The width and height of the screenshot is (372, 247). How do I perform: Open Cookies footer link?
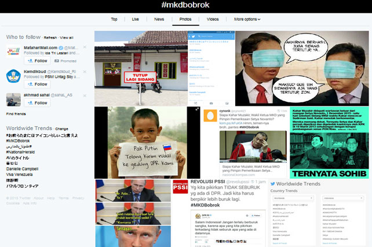[13, 203]
